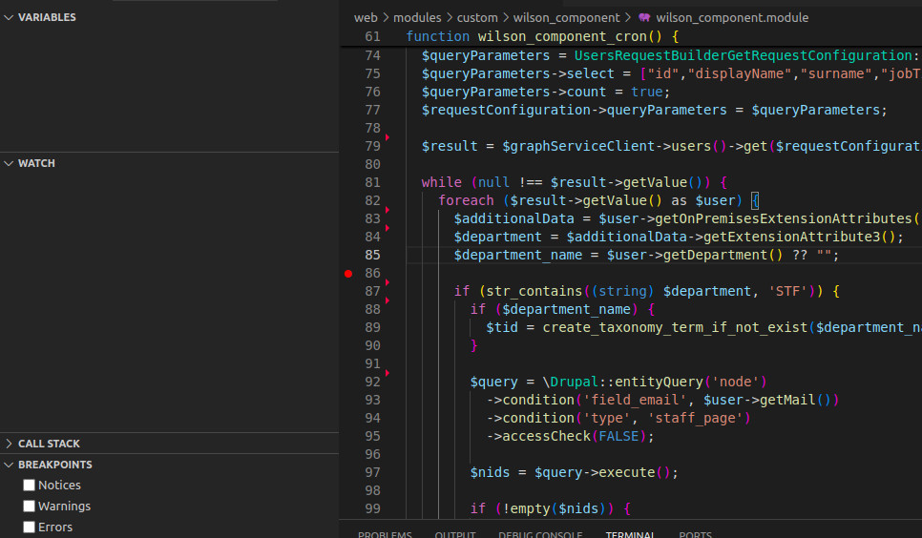Click the 'wilson_component' breadcrumb folder
Screen dimensions: 922x538
pyautogui.click(x=566, y=17)
